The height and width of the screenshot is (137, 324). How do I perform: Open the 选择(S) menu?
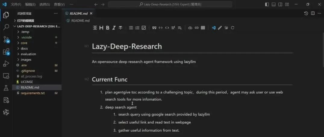45,4
